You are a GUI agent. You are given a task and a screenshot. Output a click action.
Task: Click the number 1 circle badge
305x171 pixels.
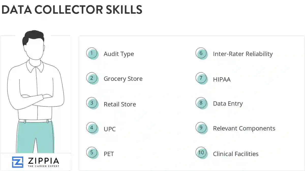(92, 53)
